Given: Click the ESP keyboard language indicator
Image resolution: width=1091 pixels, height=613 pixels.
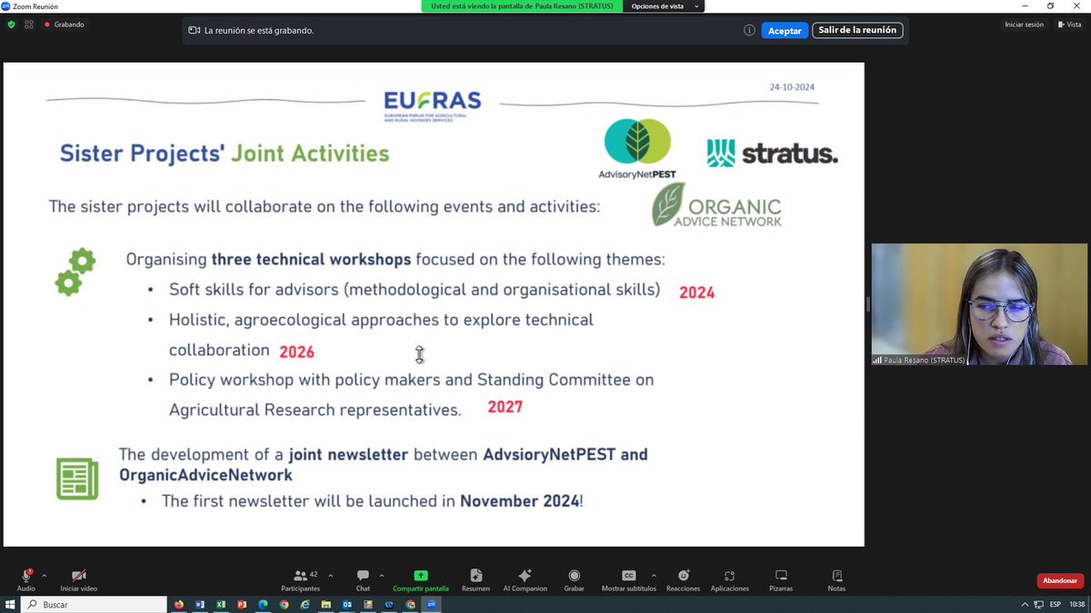Looking at the screenshot, I should pos(1055,604).
